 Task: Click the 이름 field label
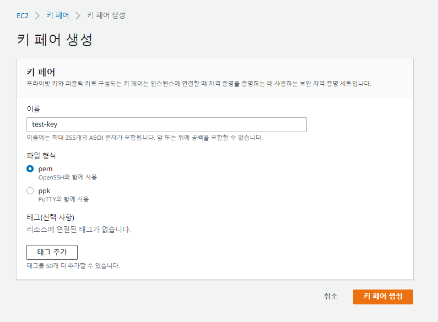tap(33, 109)
